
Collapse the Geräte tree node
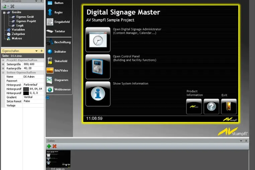click(x=4, y=12)
